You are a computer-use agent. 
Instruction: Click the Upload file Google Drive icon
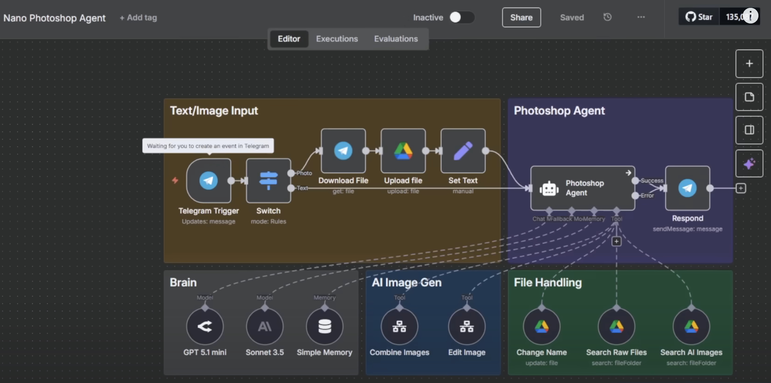(x=403, y=151)
